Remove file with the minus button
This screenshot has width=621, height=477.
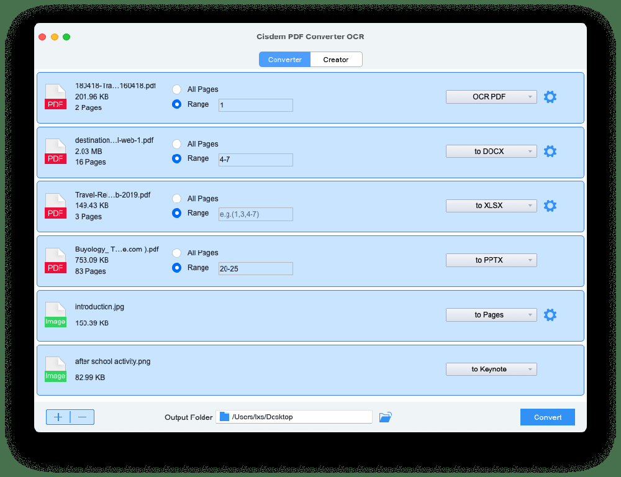pos(83,417)
